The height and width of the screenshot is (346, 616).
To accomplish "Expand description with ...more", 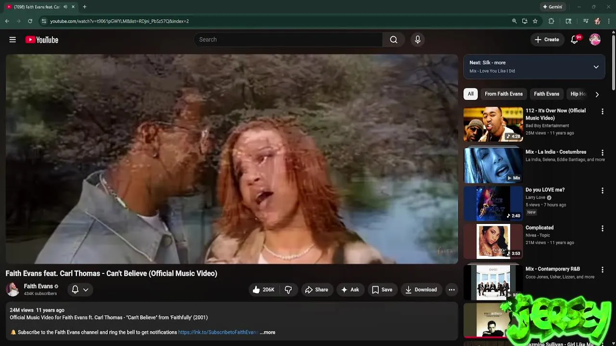I will [x=268, y=333].
